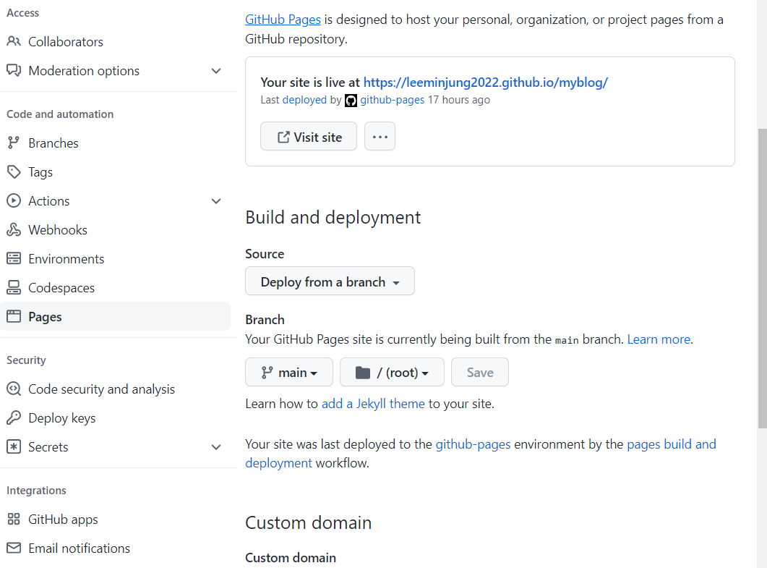
Task: Open the Deploy from a branch dropdown
Action: [330, 281]
